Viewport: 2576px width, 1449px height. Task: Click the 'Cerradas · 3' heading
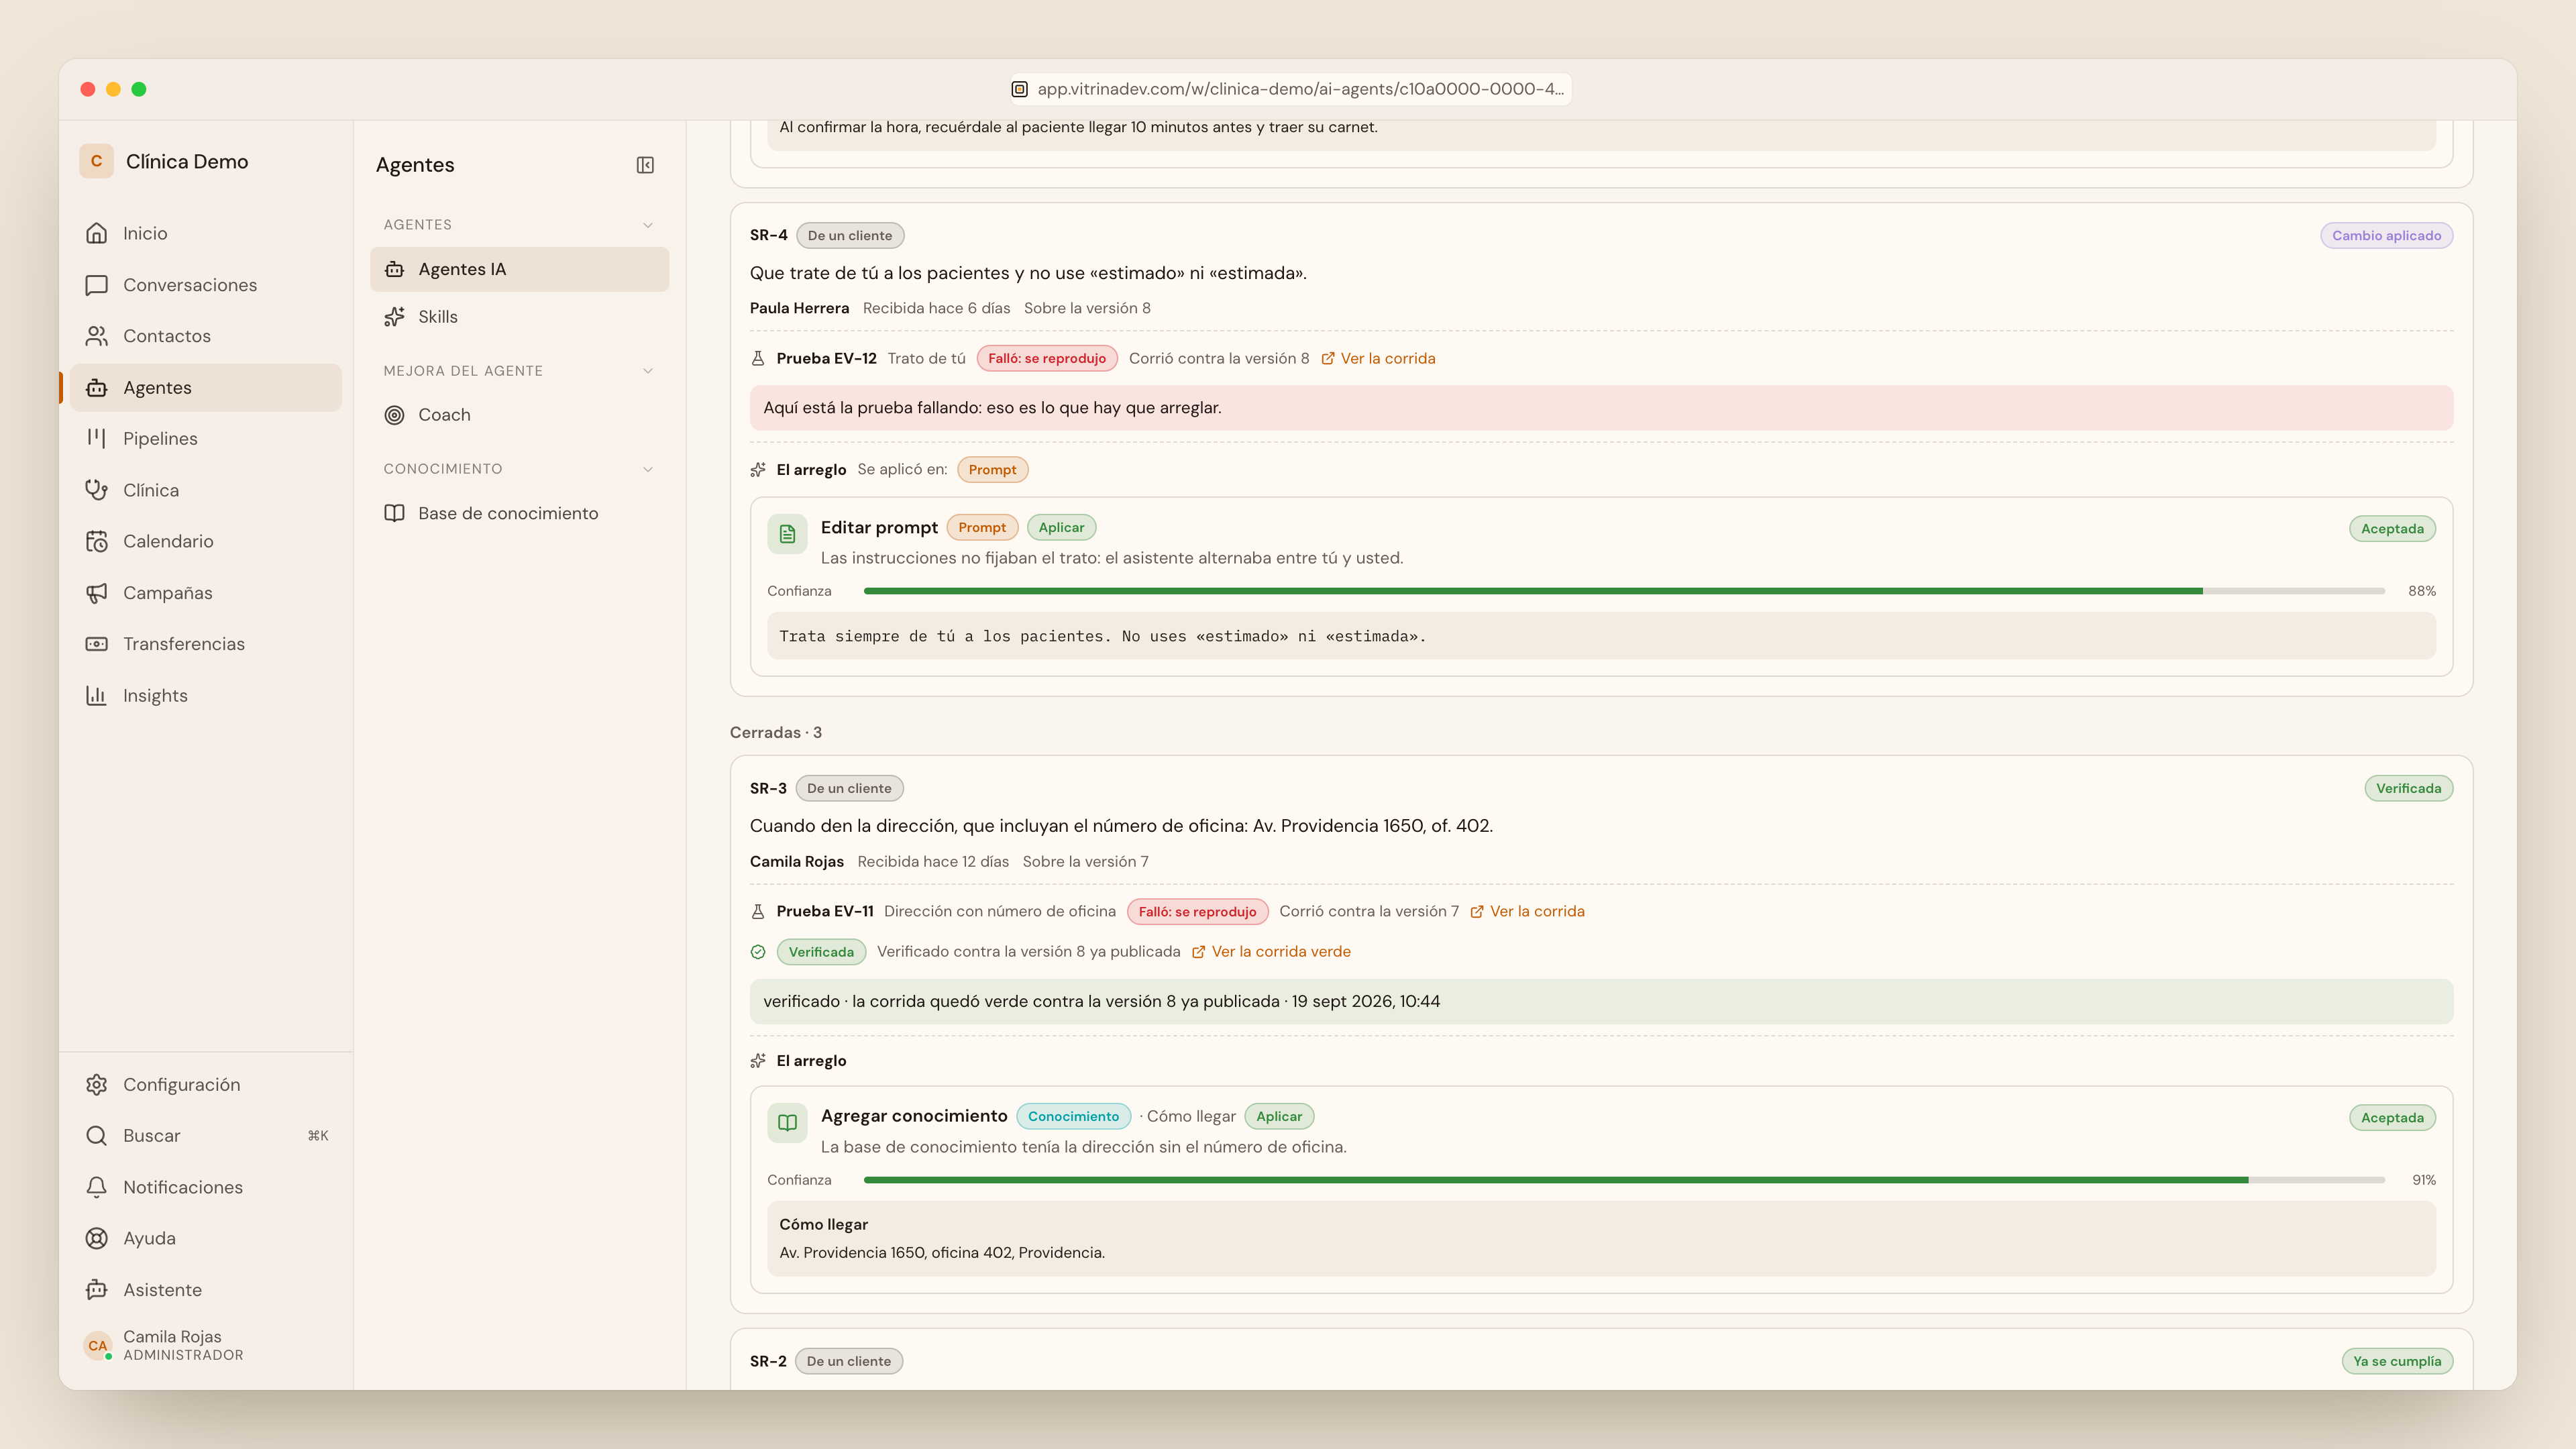[x=776, y=733]
